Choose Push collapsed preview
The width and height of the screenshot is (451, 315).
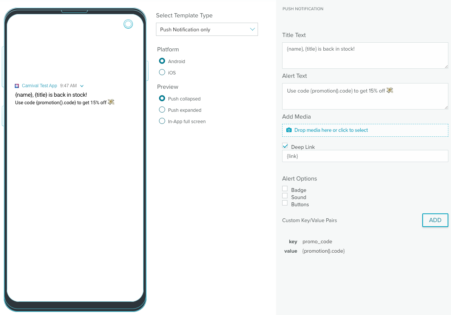point(162,98)
